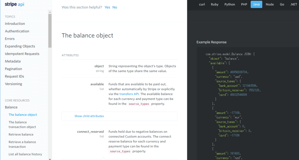Screen dimensions: 299x160
Task: Open the transfers API link
Action: pos(130,94)
